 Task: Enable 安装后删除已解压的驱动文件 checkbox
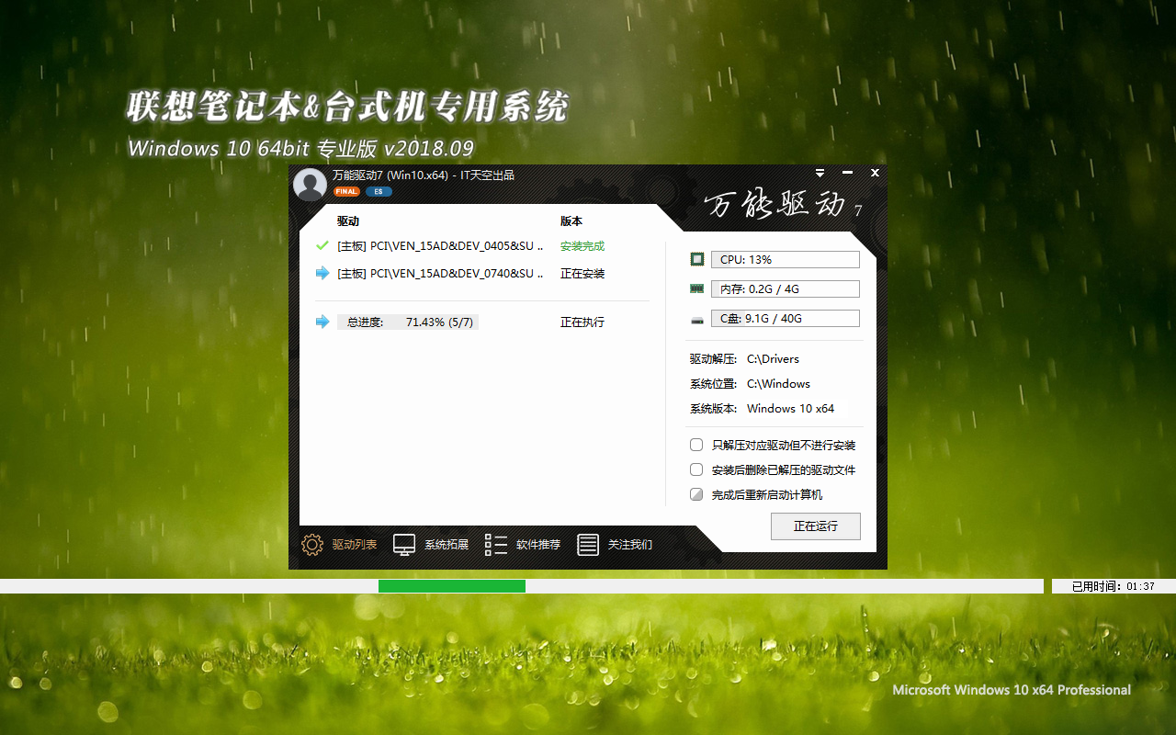[696, 469]
